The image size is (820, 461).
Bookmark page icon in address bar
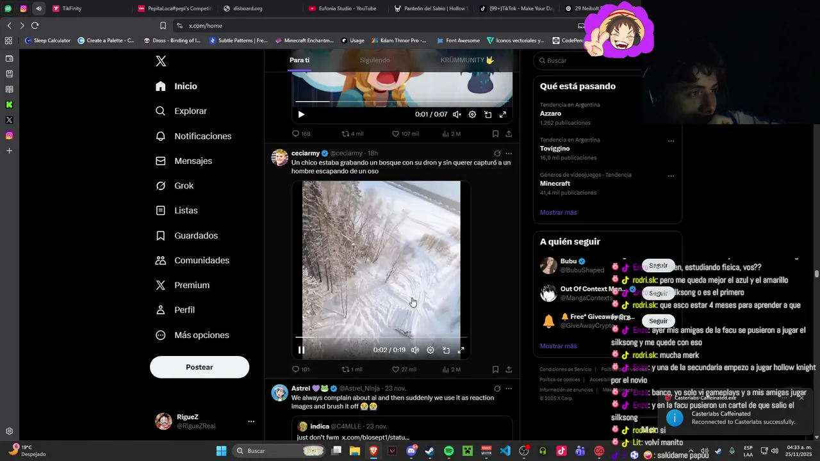point(163,26)
